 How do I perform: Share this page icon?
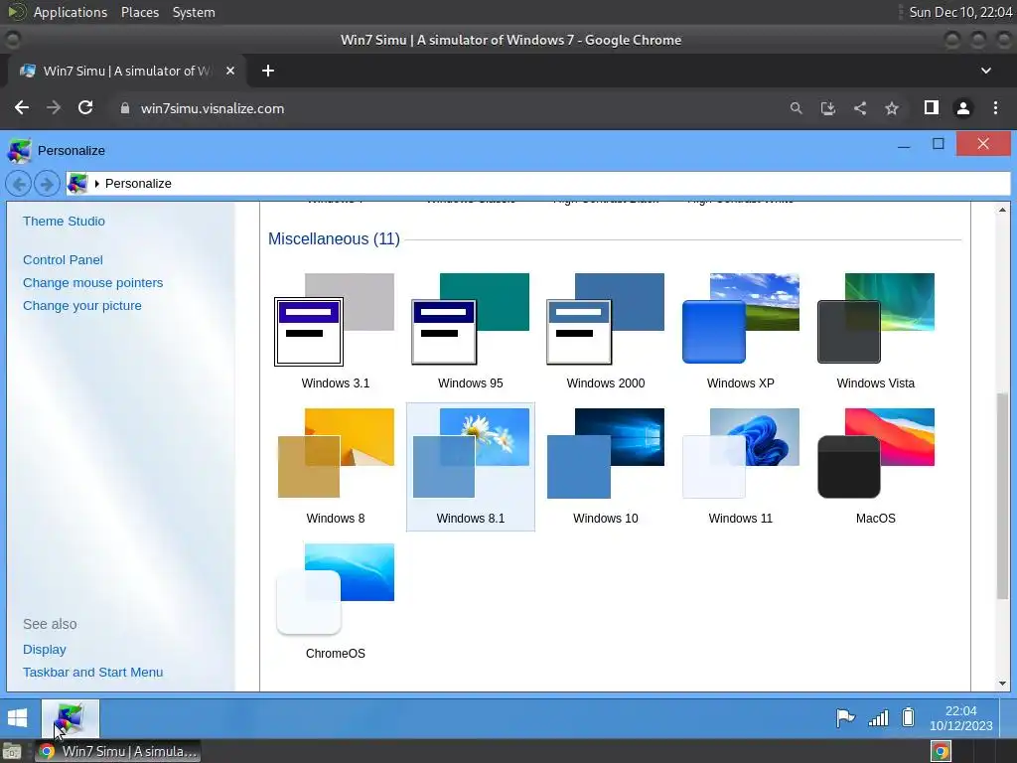point(860,108)
